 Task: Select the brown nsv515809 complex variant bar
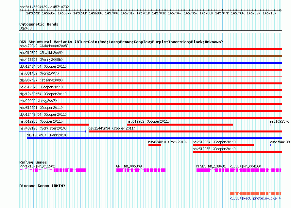click(150, 56)
